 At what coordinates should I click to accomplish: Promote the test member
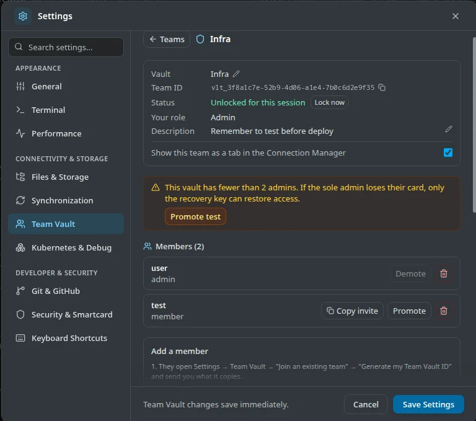(409, 311)
